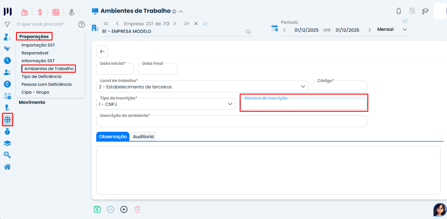Viewport: 447px width, 219px height.
Task: Switch to the Auditoria tab
Action: click(143, 136)
